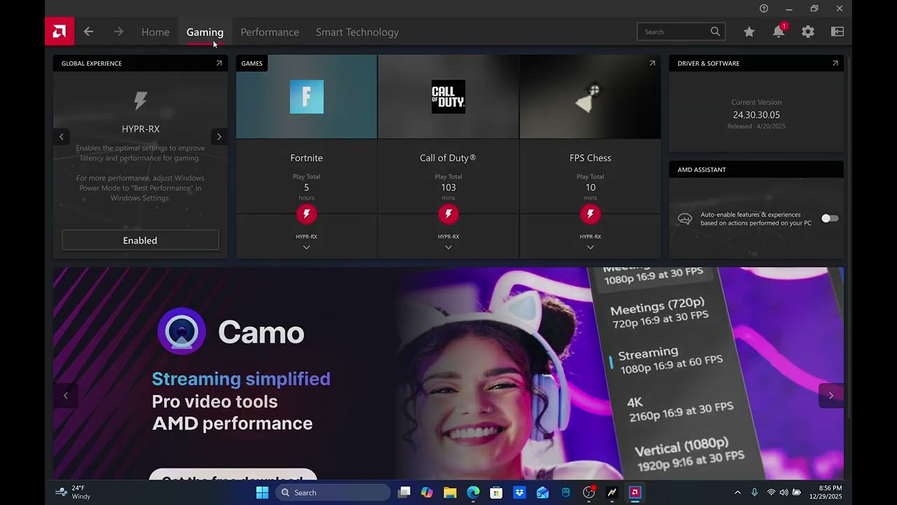
Task: Expand FPS Chess HYPR-RX dropdown
Action: point(590,247)
